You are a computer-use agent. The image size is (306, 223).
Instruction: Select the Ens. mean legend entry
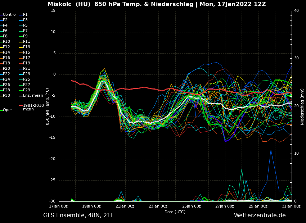click(x=33, y=96)
